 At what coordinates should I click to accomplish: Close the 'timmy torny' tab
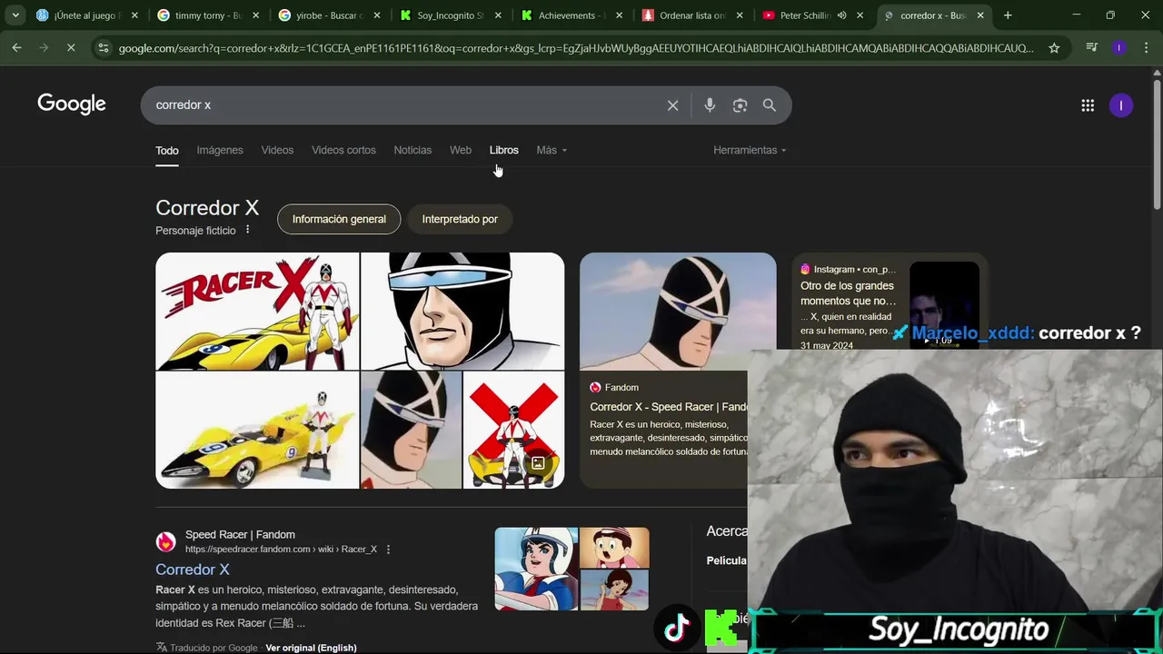pyautogui.click(x=255, y=15)
